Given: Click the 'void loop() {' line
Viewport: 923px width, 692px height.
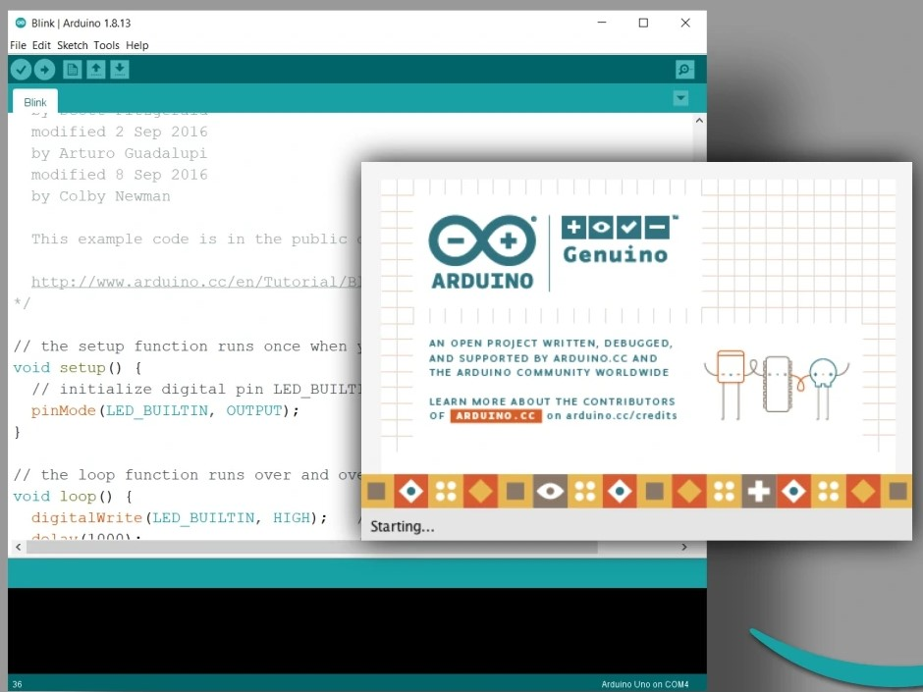Looking at the screenshot, I should pos(73,497).
